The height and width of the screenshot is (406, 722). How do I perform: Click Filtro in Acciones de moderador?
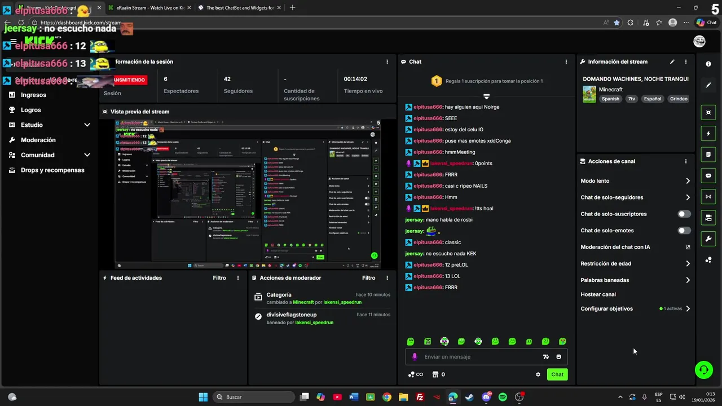(368, 277)
